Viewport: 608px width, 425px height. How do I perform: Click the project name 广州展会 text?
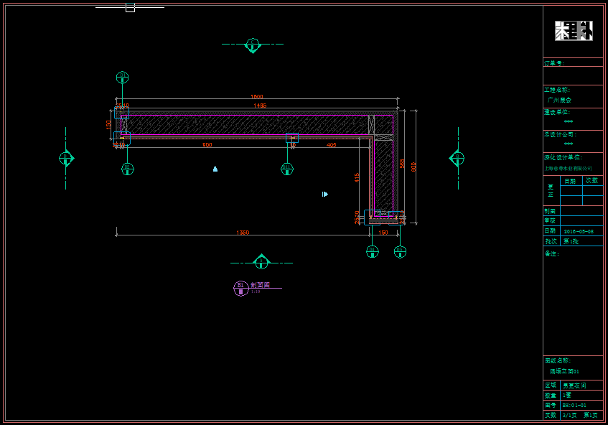560,100
